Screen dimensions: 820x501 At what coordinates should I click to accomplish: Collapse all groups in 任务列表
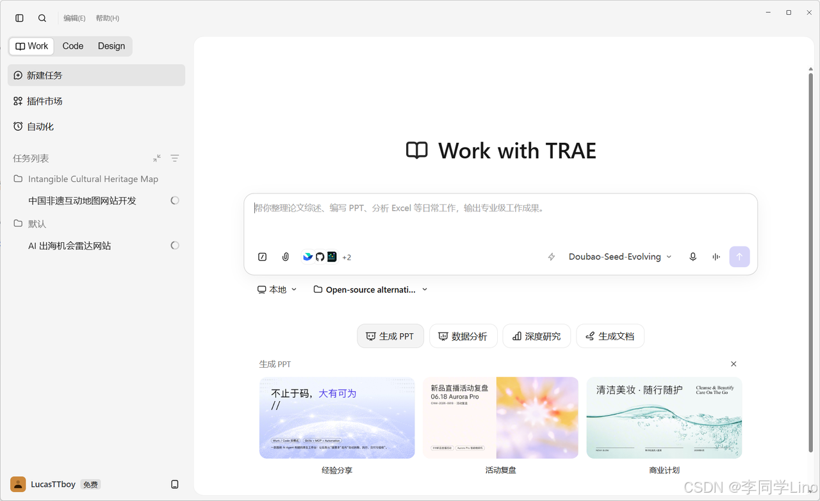click(157, 158)
